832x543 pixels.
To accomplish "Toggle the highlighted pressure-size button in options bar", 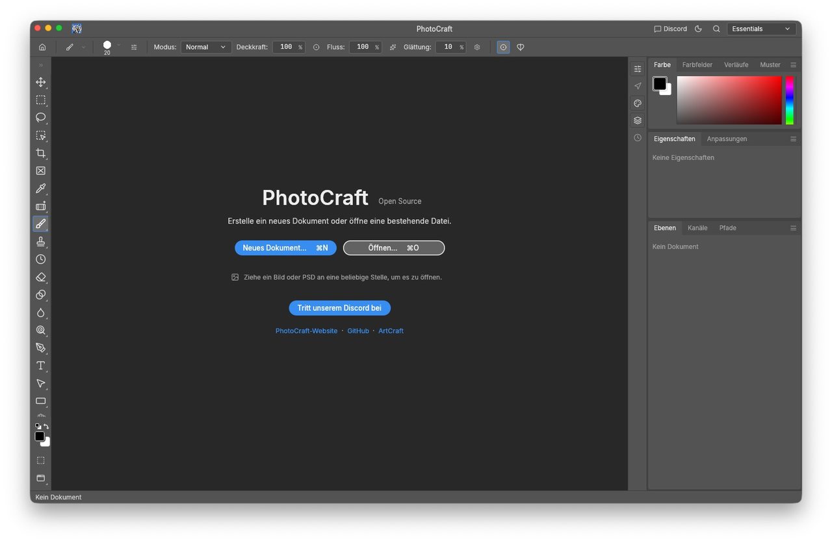I will (x=503, y=47).
